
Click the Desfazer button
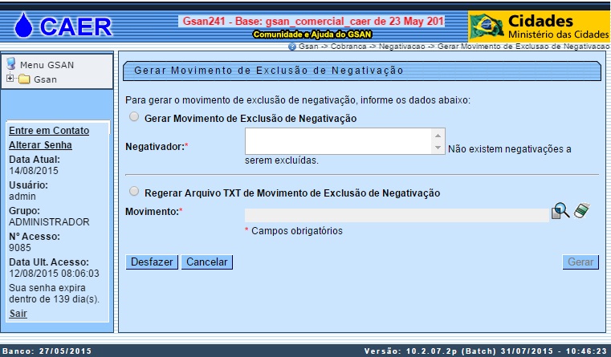point(152,262)
